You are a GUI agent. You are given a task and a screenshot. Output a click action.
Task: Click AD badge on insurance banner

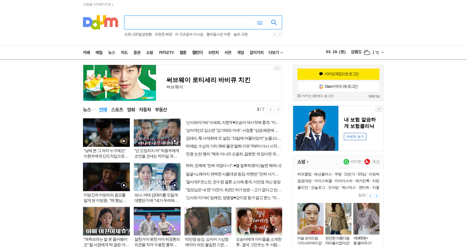[379, 109]
